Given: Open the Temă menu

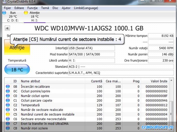Looking at the screenshot, I should pyautogui.click(x=45, y=8).
